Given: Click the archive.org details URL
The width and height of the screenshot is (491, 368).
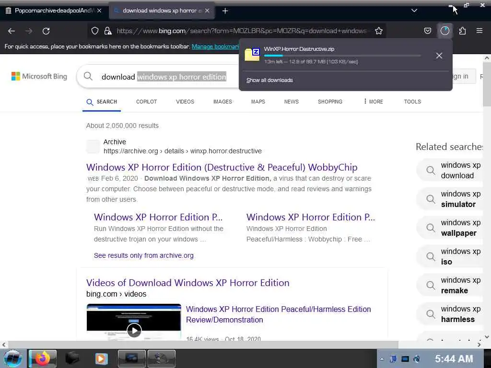Looking at the screenshot, I should (x=183, y=151).
